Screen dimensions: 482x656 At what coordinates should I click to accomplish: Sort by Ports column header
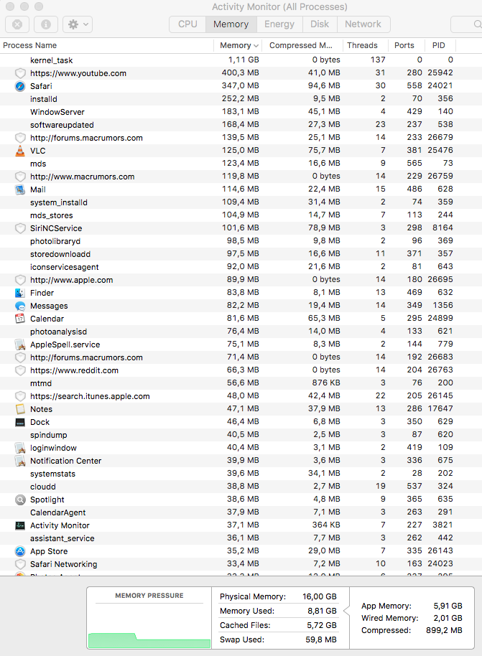tap(404, 45)
